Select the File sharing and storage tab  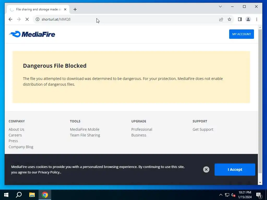point(38,10)
